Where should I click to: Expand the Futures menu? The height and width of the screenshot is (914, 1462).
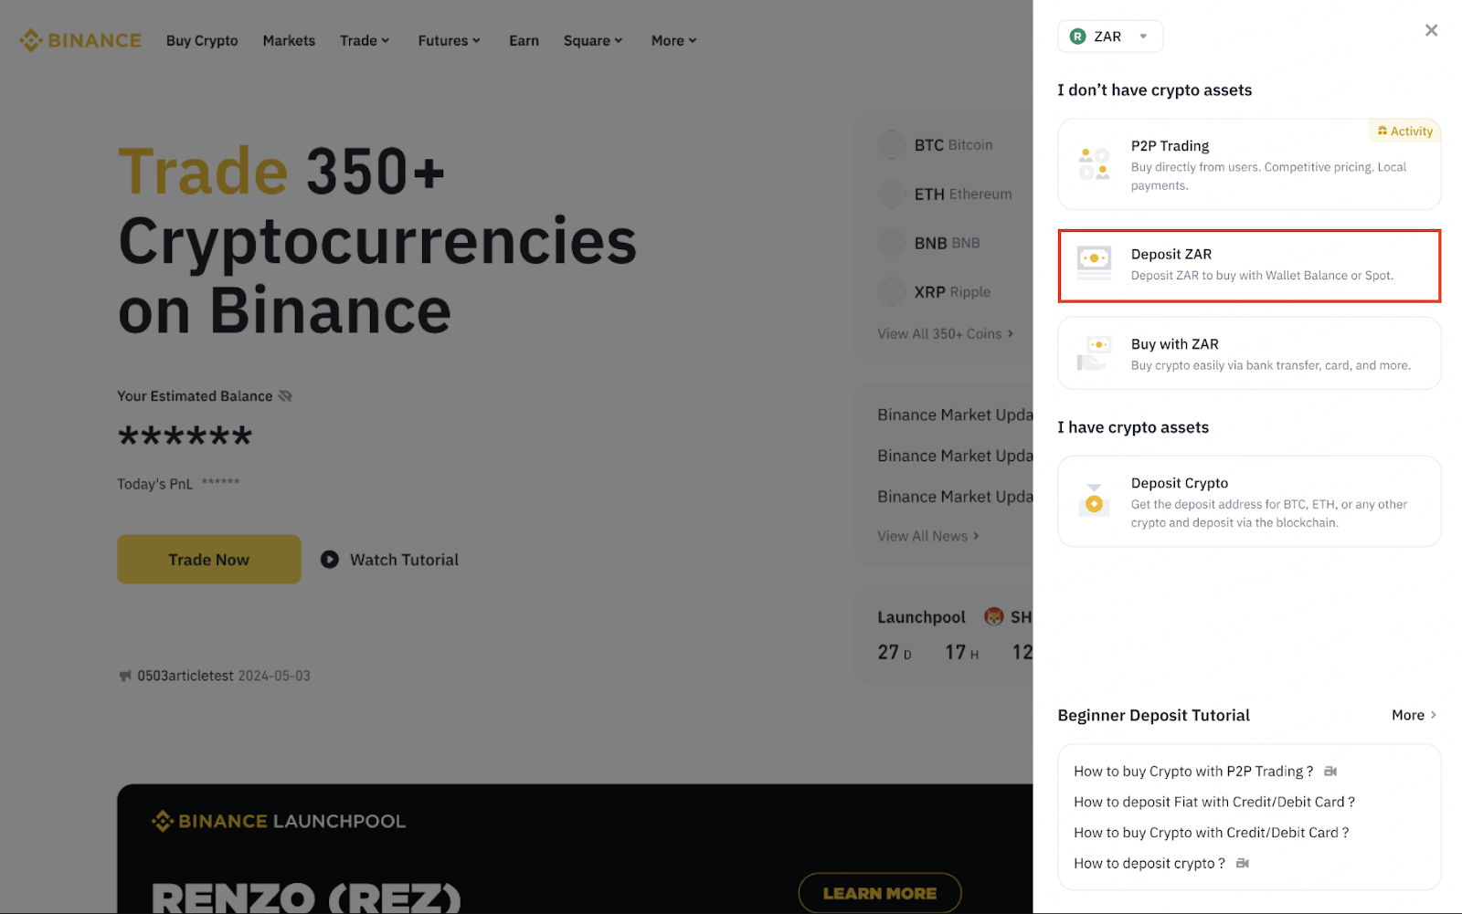coord(449,41)
